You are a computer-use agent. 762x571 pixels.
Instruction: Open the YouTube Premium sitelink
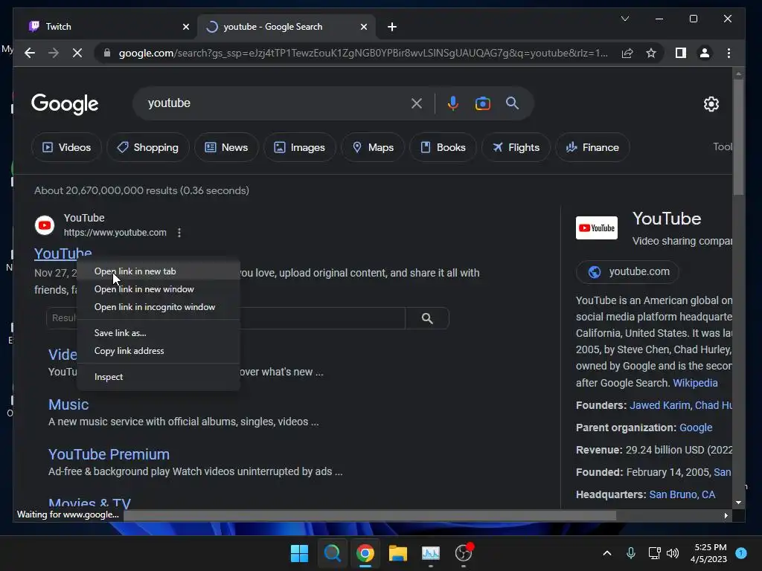(109, 454)
